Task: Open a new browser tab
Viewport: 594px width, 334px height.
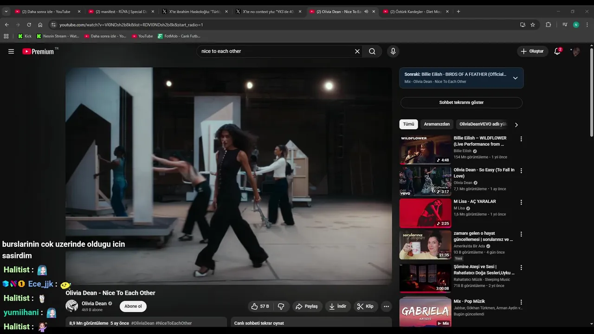Action: point(458,12)
